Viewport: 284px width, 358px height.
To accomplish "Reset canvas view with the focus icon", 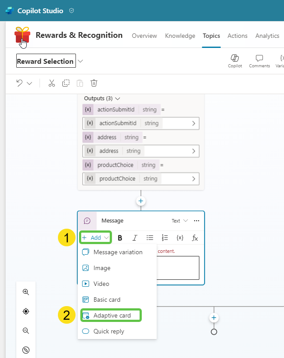I will tap(25, 311).
